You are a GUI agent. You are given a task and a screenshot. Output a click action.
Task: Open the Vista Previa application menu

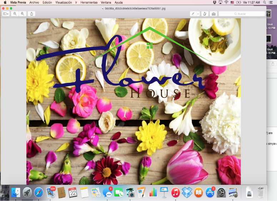[18, 2]
